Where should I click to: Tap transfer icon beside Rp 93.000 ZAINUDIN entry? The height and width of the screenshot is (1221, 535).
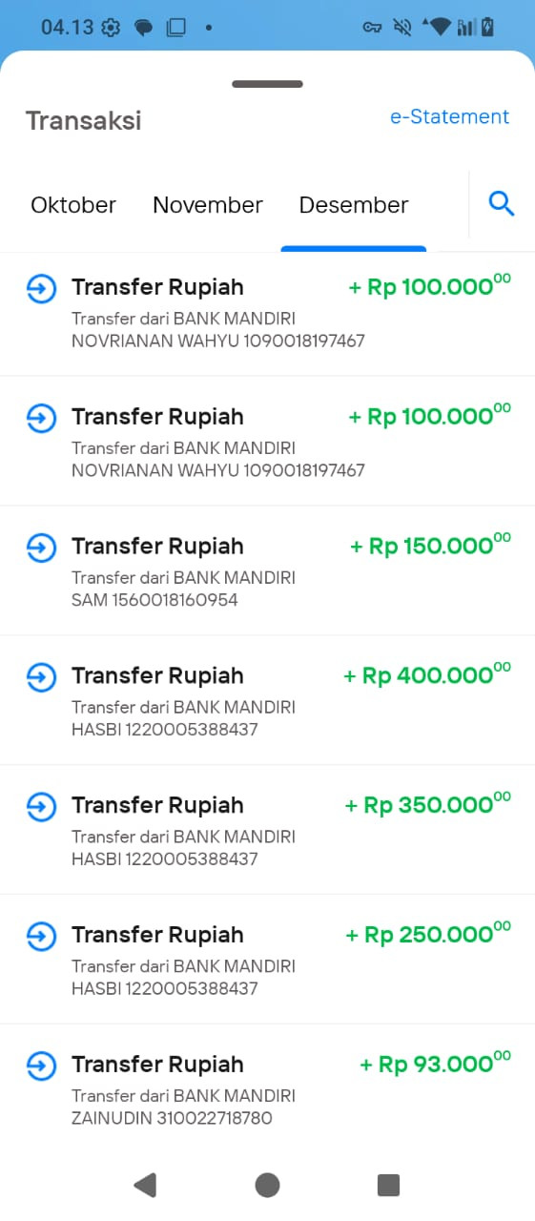tap(41, 1066)
